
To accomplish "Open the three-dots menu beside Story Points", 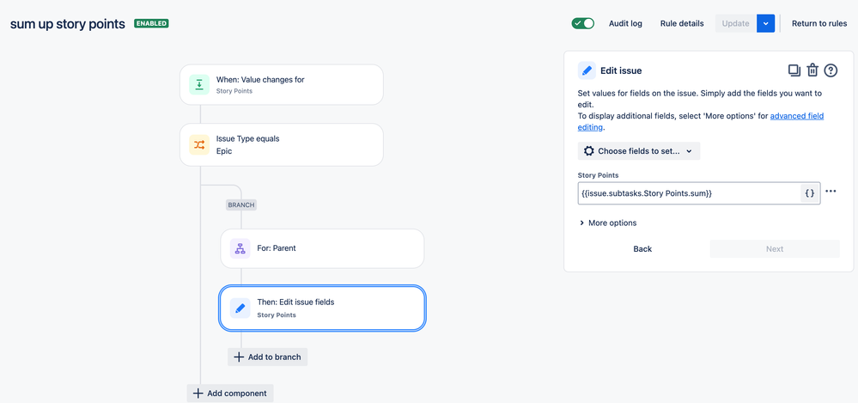I will [831, 191].
